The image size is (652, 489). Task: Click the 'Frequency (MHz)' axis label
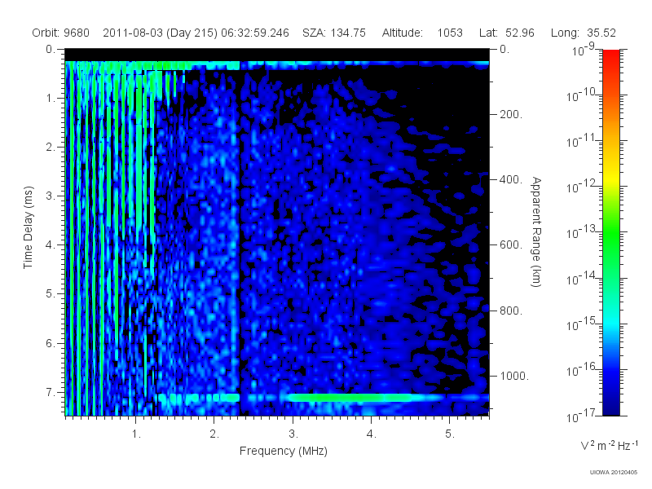284,451
